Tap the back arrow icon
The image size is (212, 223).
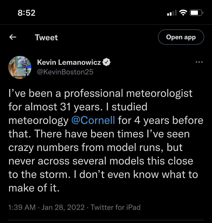point(13,37)
